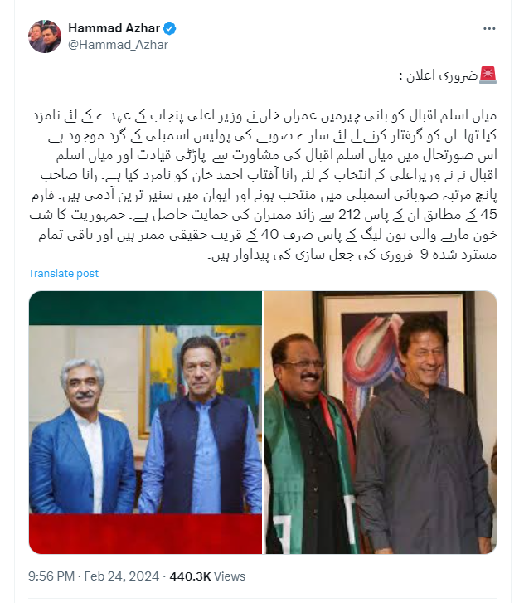Click the Urdu post body paragraph
This screenshot has height=603, width=524.
(264, 185)
